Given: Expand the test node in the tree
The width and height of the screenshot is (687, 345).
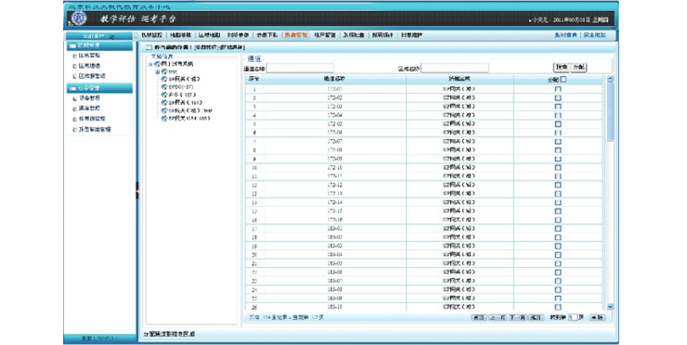Looking at the screenshot, I should [x=157, y=71].
